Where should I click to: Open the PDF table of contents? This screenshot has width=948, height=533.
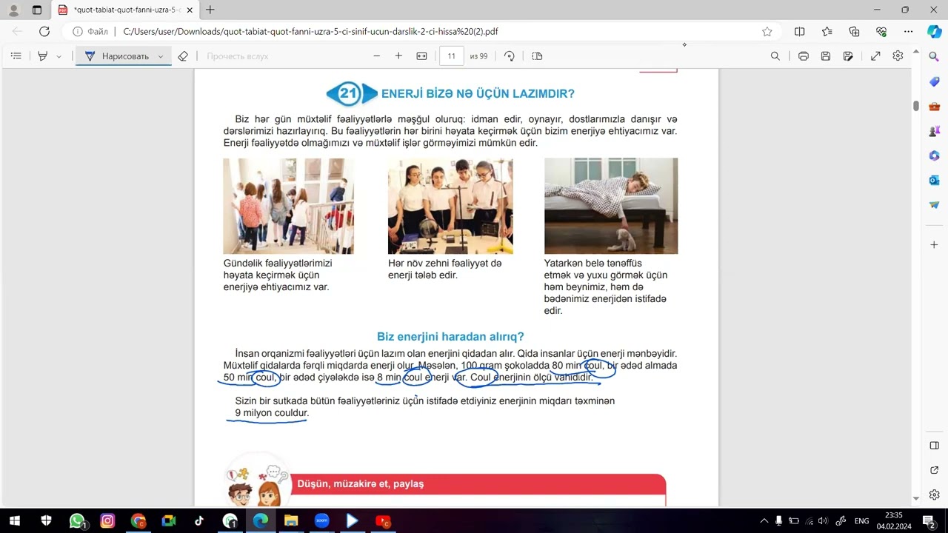coord(16,56)
